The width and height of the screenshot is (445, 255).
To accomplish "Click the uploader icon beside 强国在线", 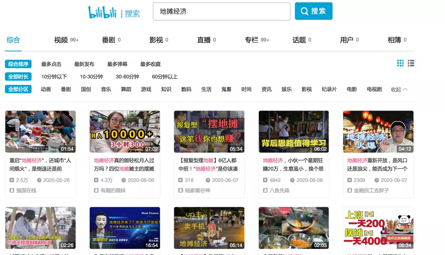I will 11,191.
